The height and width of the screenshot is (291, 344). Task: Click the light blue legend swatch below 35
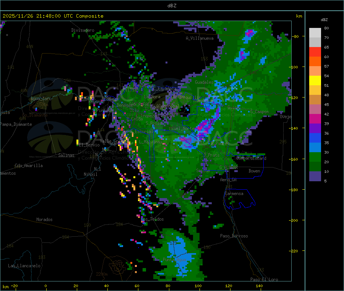pyautogui.click(x=315, y=147)
